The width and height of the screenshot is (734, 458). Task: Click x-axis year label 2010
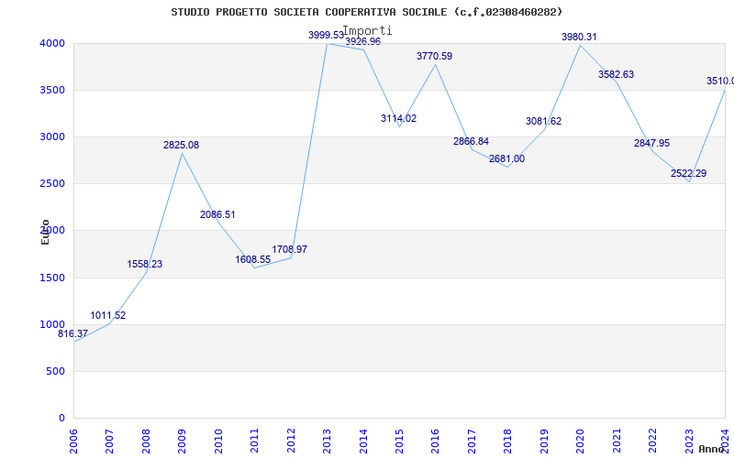pos(218,442)
